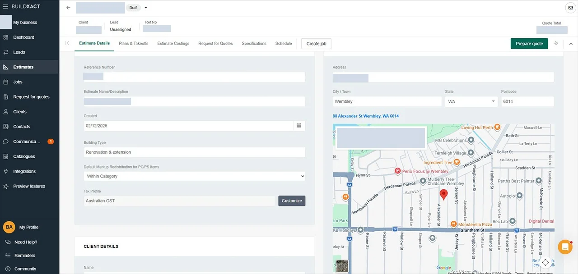Click the City / Town Wembley field
This screenshot has height=274, width=578.
[387, 101]
